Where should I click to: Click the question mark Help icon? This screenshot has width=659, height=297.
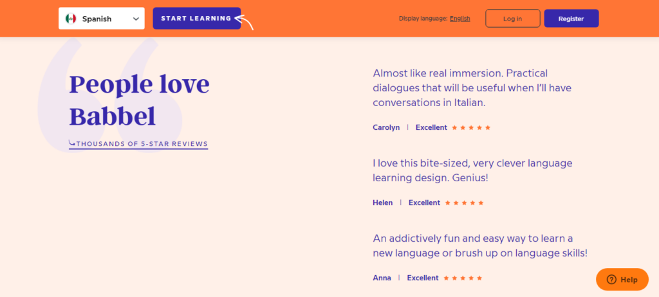tap(611, 280)
